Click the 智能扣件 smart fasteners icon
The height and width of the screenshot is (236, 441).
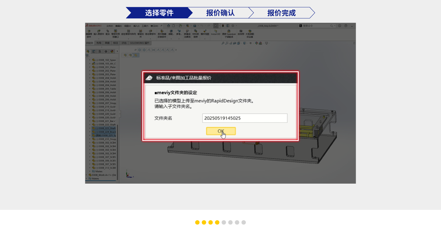(x=140, y=31)
